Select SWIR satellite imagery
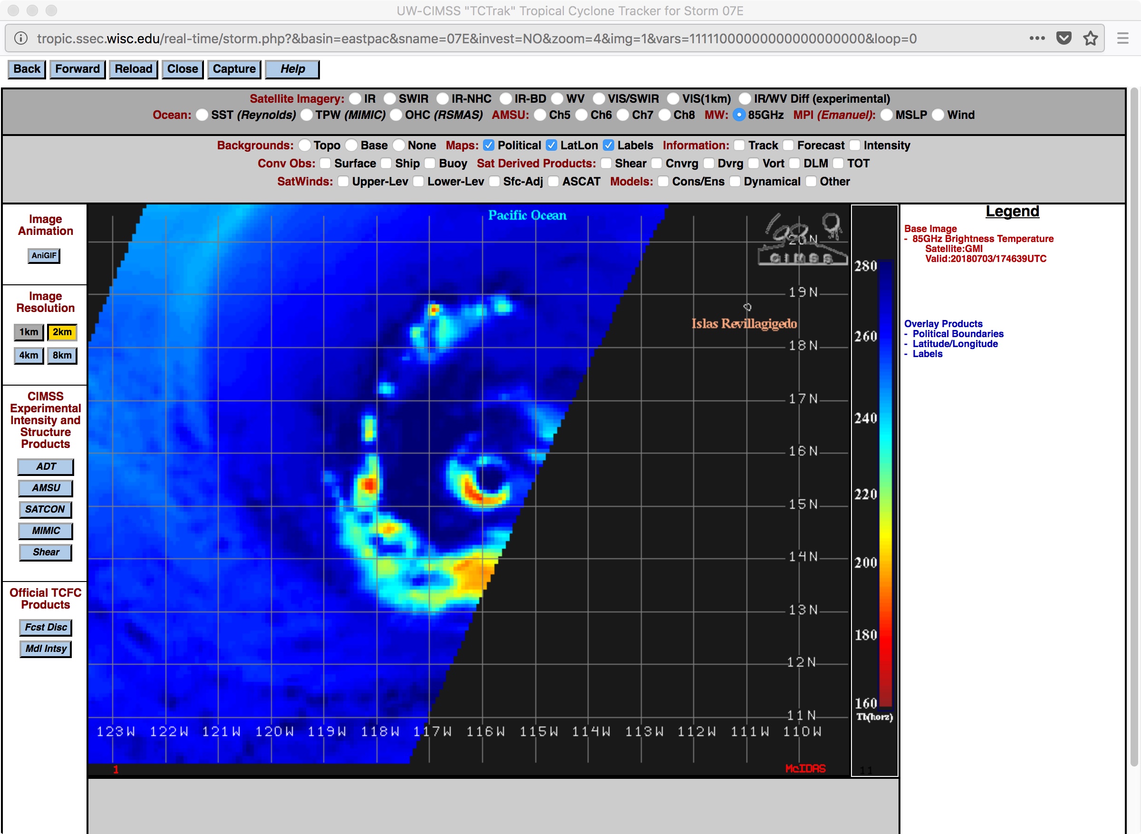 pyautogui.click(x=389, y=98)
